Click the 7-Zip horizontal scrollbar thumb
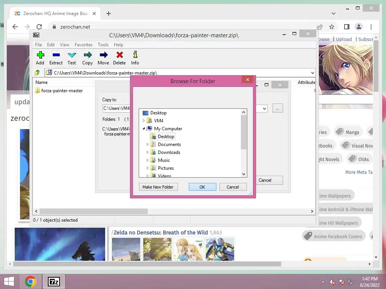This screenshot has height=289, width=386. coord(93,211)
